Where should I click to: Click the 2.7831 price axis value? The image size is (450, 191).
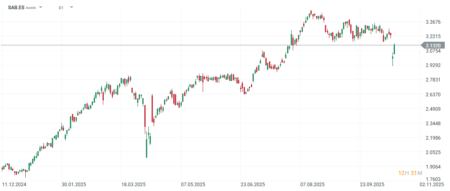point(433,80)
